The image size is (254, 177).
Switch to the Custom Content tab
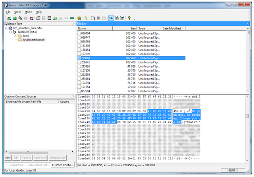(x=63, y=165)
